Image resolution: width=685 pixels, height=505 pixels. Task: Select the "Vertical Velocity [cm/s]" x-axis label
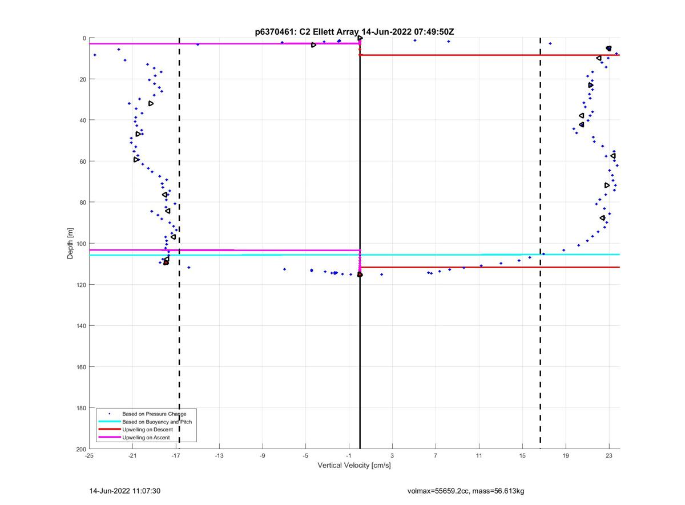pos(354,466)
